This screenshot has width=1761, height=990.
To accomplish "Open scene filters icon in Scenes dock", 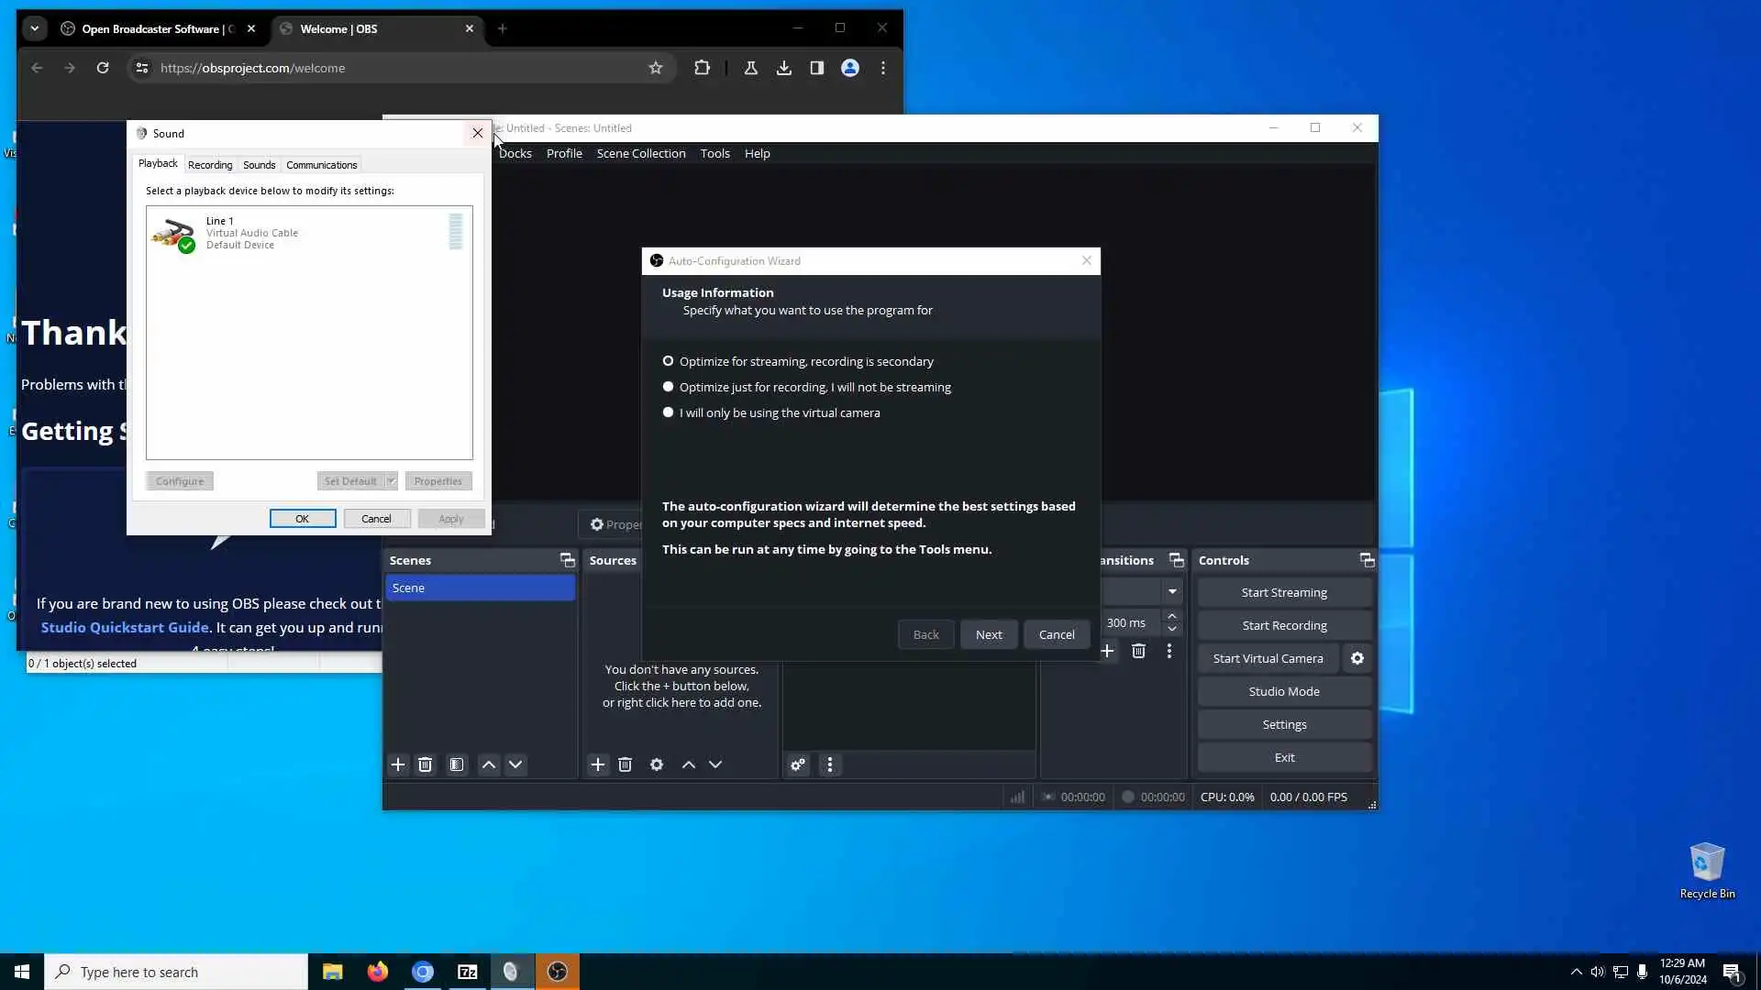I will (457, 764).
